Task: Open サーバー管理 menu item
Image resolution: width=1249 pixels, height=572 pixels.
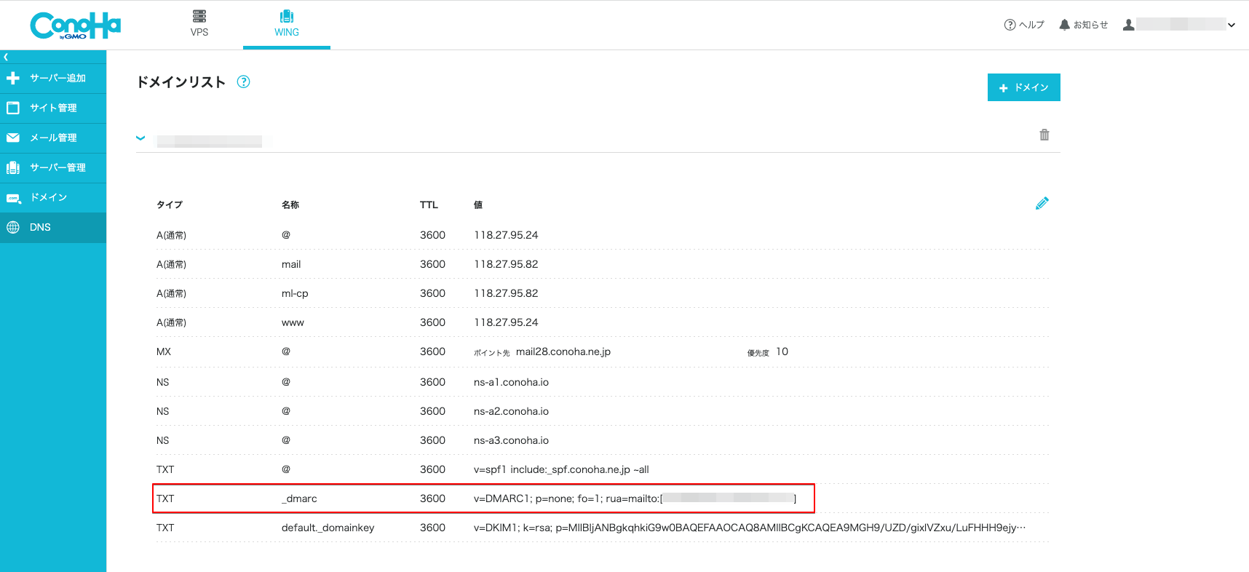Action: pyautogui.click(x=53, y=167)
